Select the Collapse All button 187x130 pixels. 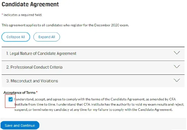pyautogui.click(x=16, y=37)
